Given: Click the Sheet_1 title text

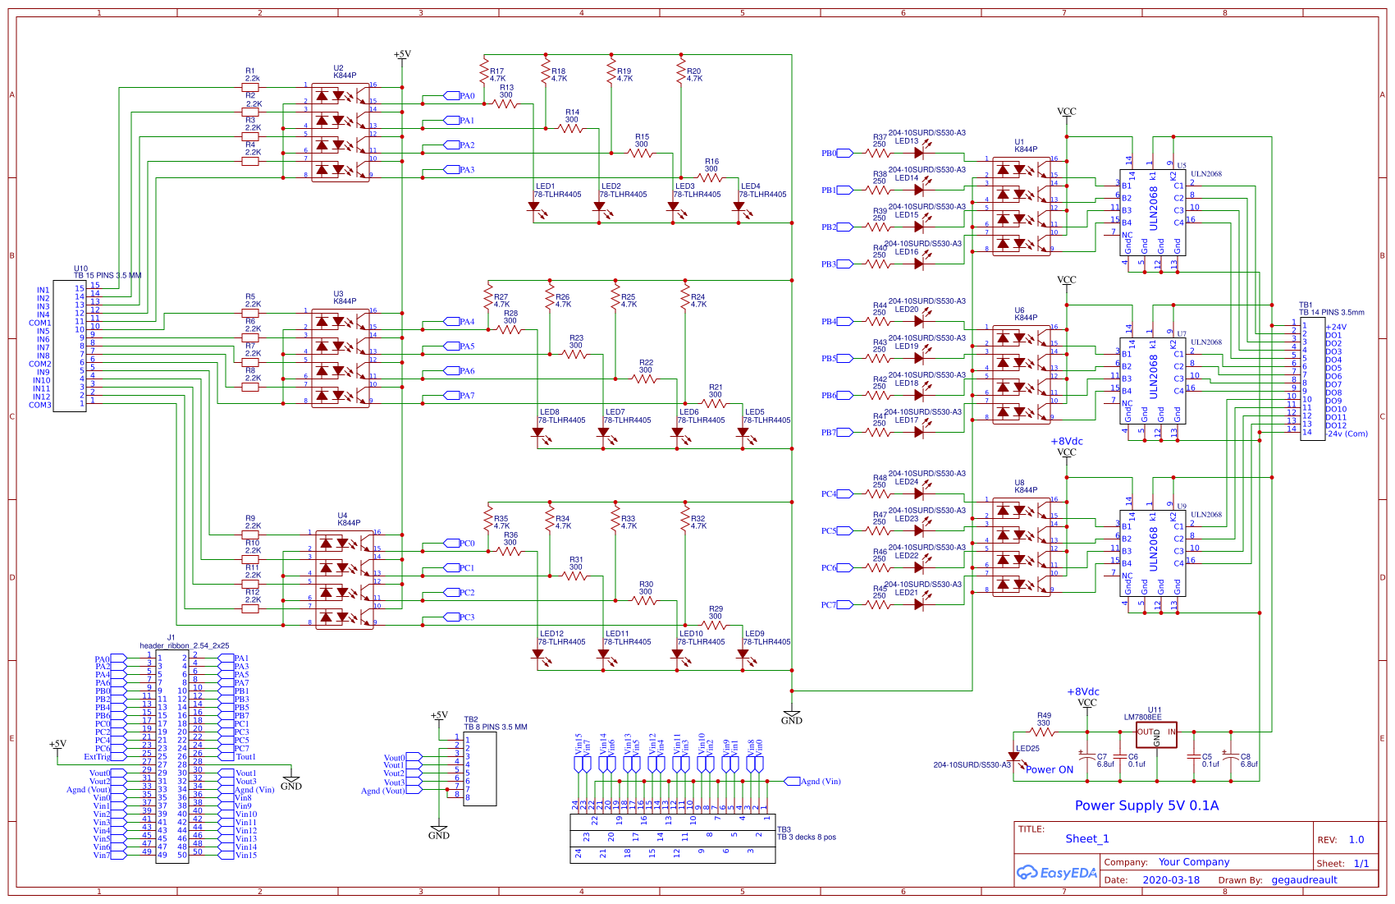Looking at the screenshot, I should (1086, 838).
